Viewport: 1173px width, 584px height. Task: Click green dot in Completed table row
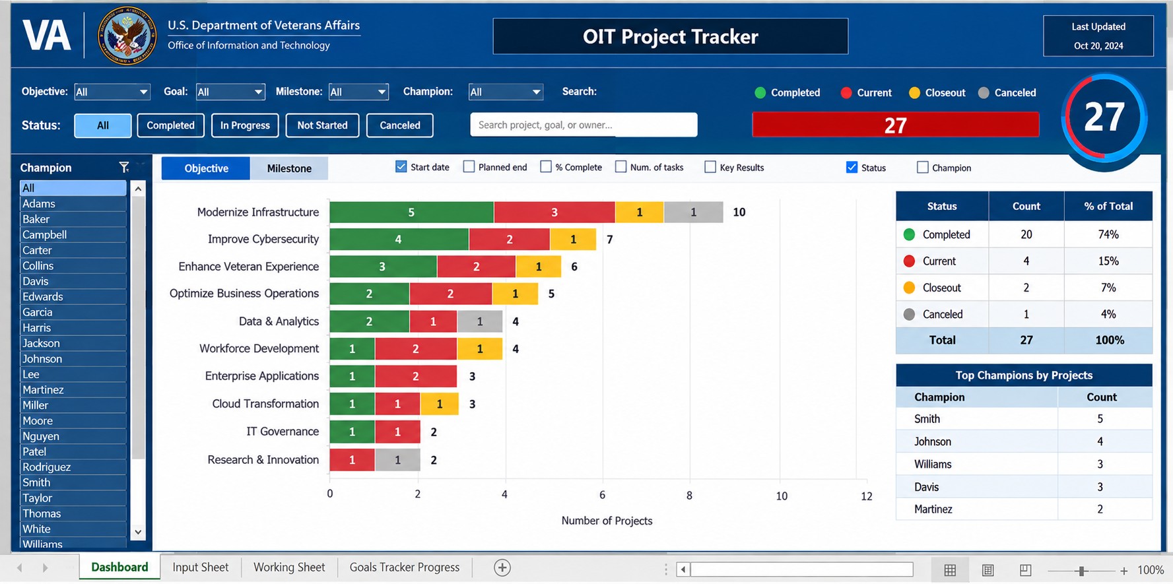pyautogui.click(x=909, y=234)
